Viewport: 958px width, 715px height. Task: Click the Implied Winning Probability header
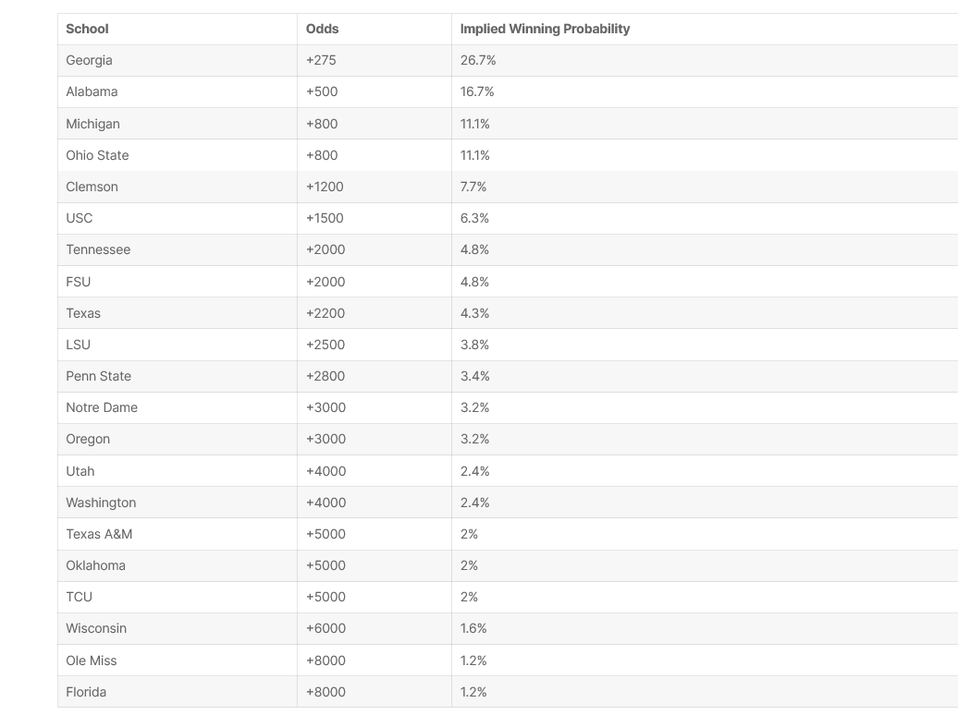point(545,29)
